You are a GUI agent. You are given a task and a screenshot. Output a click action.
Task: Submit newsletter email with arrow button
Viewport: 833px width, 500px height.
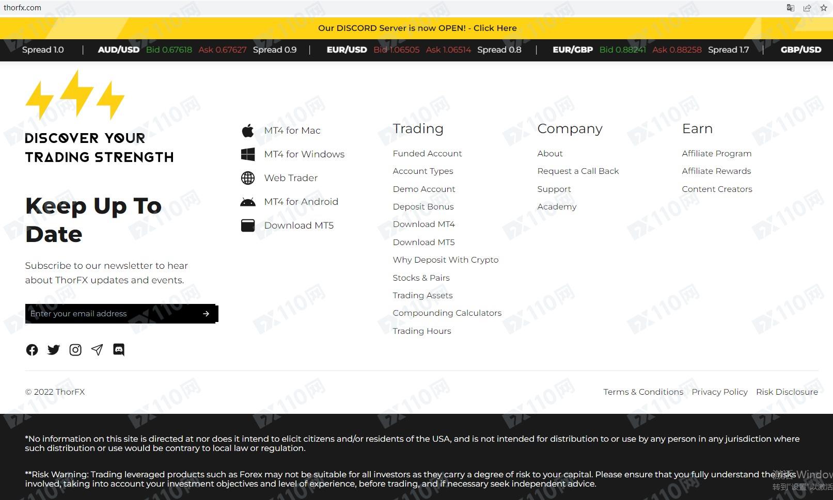(206, 314)
